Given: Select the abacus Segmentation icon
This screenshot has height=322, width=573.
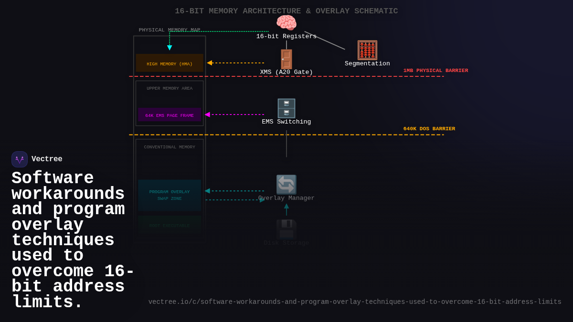Looking at the screenshot, I should (x=367, y=50).
